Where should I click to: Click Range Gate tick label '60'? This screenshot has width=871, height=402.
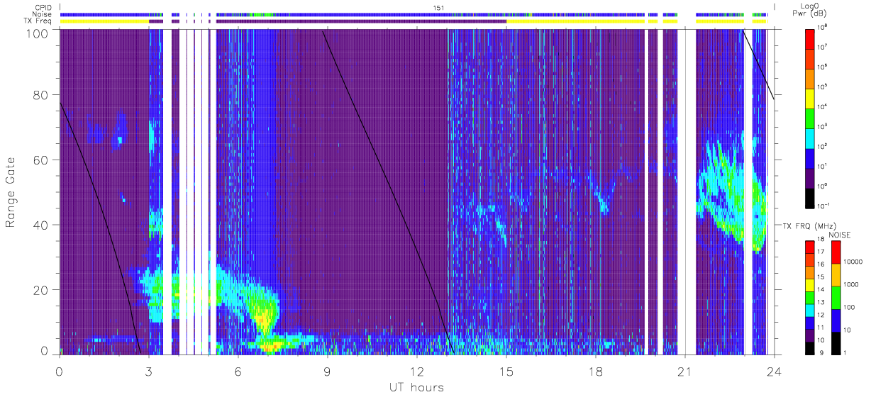click(41, 160)
